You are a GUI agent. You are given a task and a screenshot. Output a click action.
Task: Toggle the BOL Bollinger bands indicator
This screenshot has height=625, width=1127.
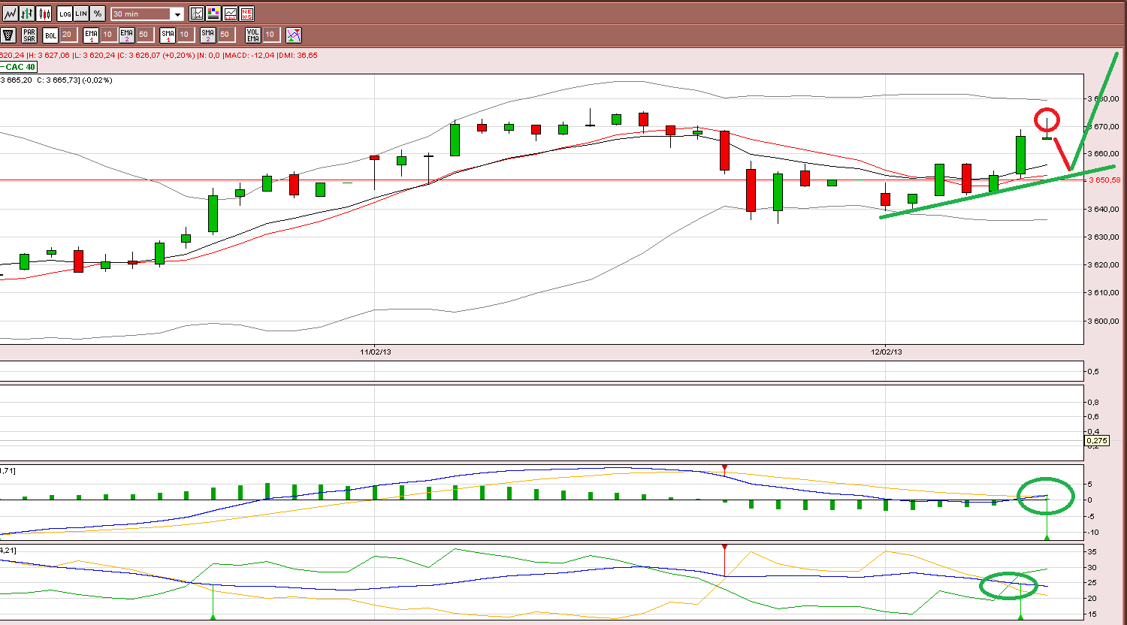pyautogui.click(x=50, y=35)
